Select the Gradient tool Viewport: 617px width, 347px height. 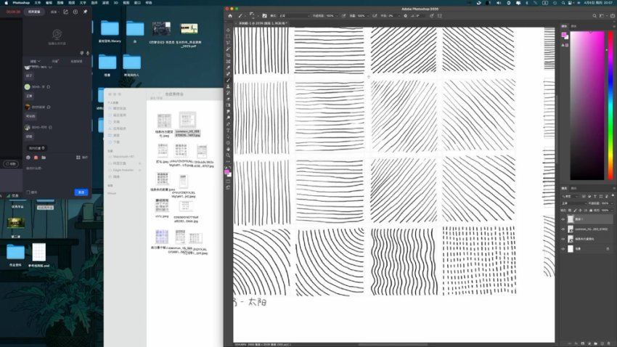(228, 105)
